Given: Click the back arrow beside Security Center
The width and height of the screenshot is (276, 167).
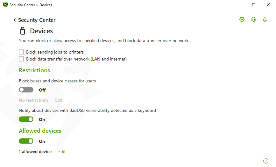Looking at the screenshot, I should point(15,20).
